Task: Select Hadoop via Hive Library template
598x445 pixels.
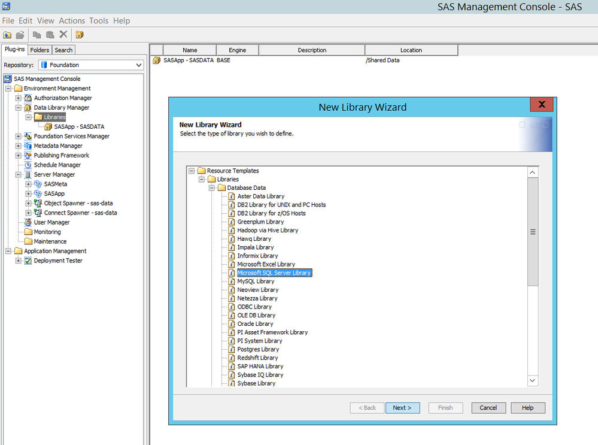Action: [x=268, y=230]
